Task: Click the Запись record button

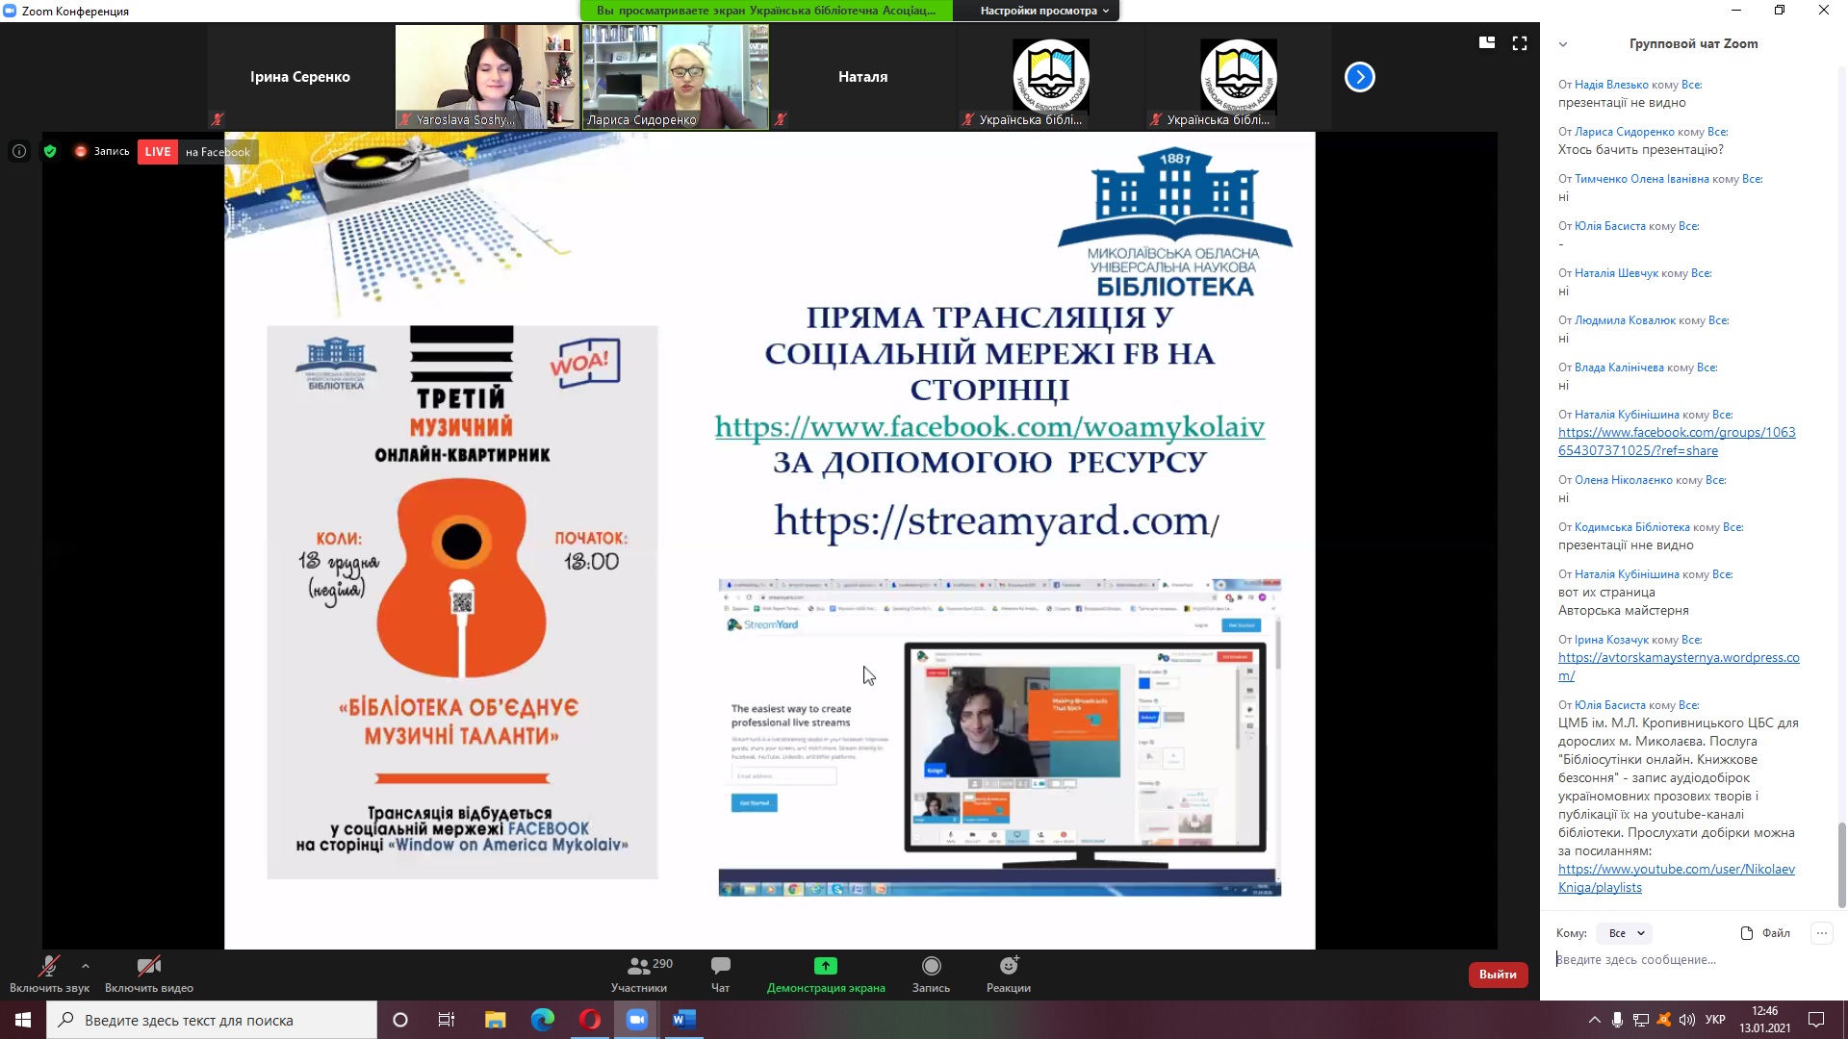Action: pos(931,974)
